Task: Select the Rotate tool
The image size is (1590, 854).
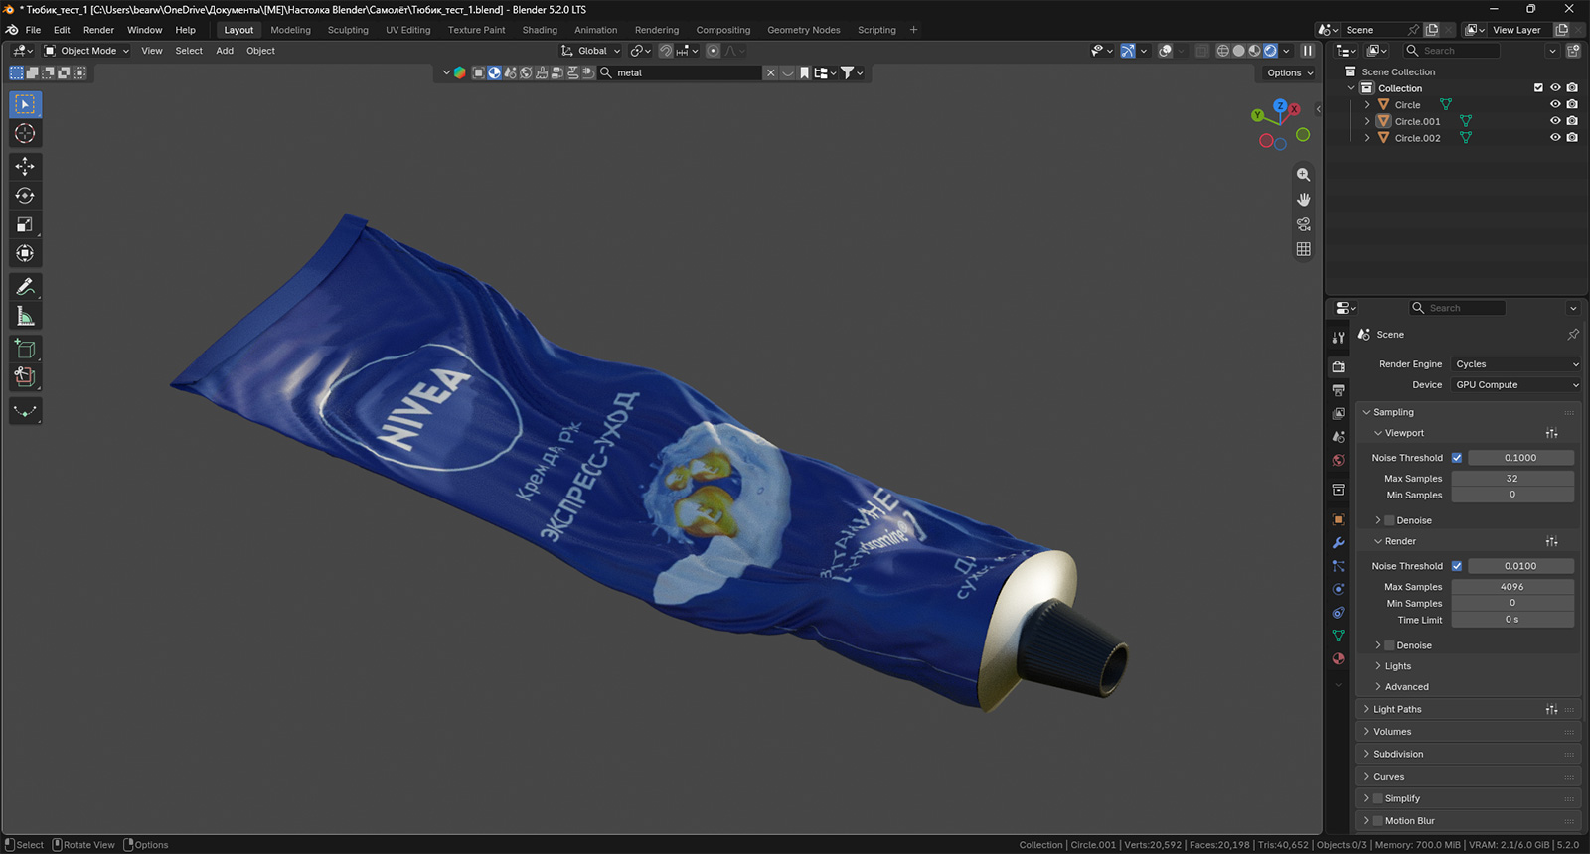Action: tap(25, 196)
